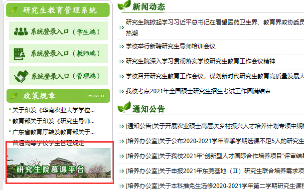Open policy link 广东省教育厅转发教育部关于...
The image size is (304, 190).
pyautogui.click(x=53, y=132)
